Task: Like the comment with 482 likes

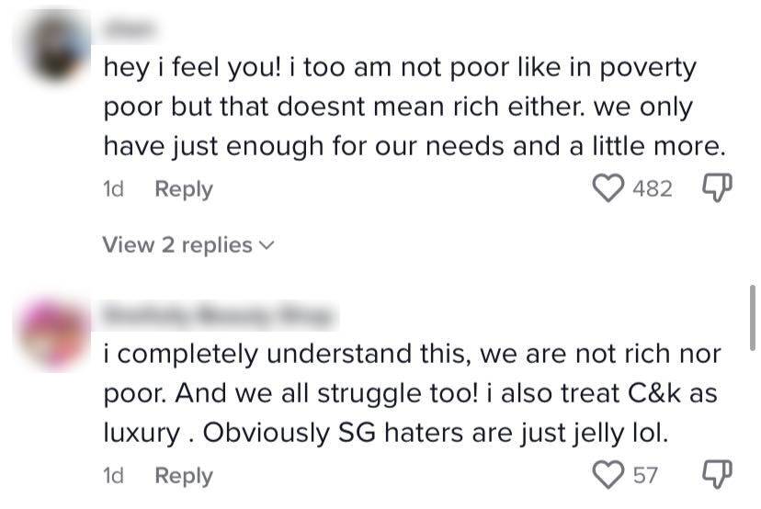Action: click(608, 189)
